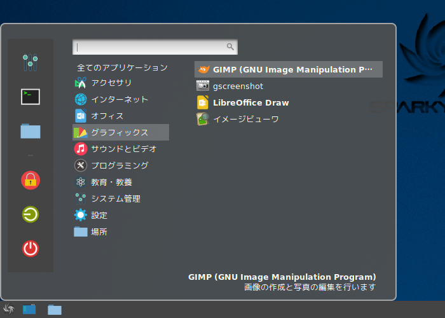Focus the application search field

pos(155,47)
